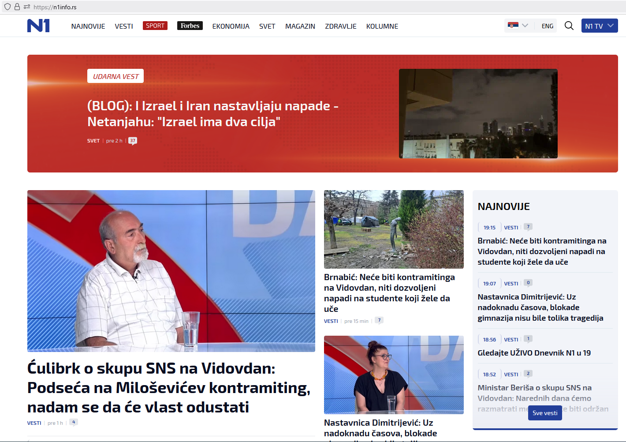
Task: Open the KOLUMNE section
Action: [382, 26]
